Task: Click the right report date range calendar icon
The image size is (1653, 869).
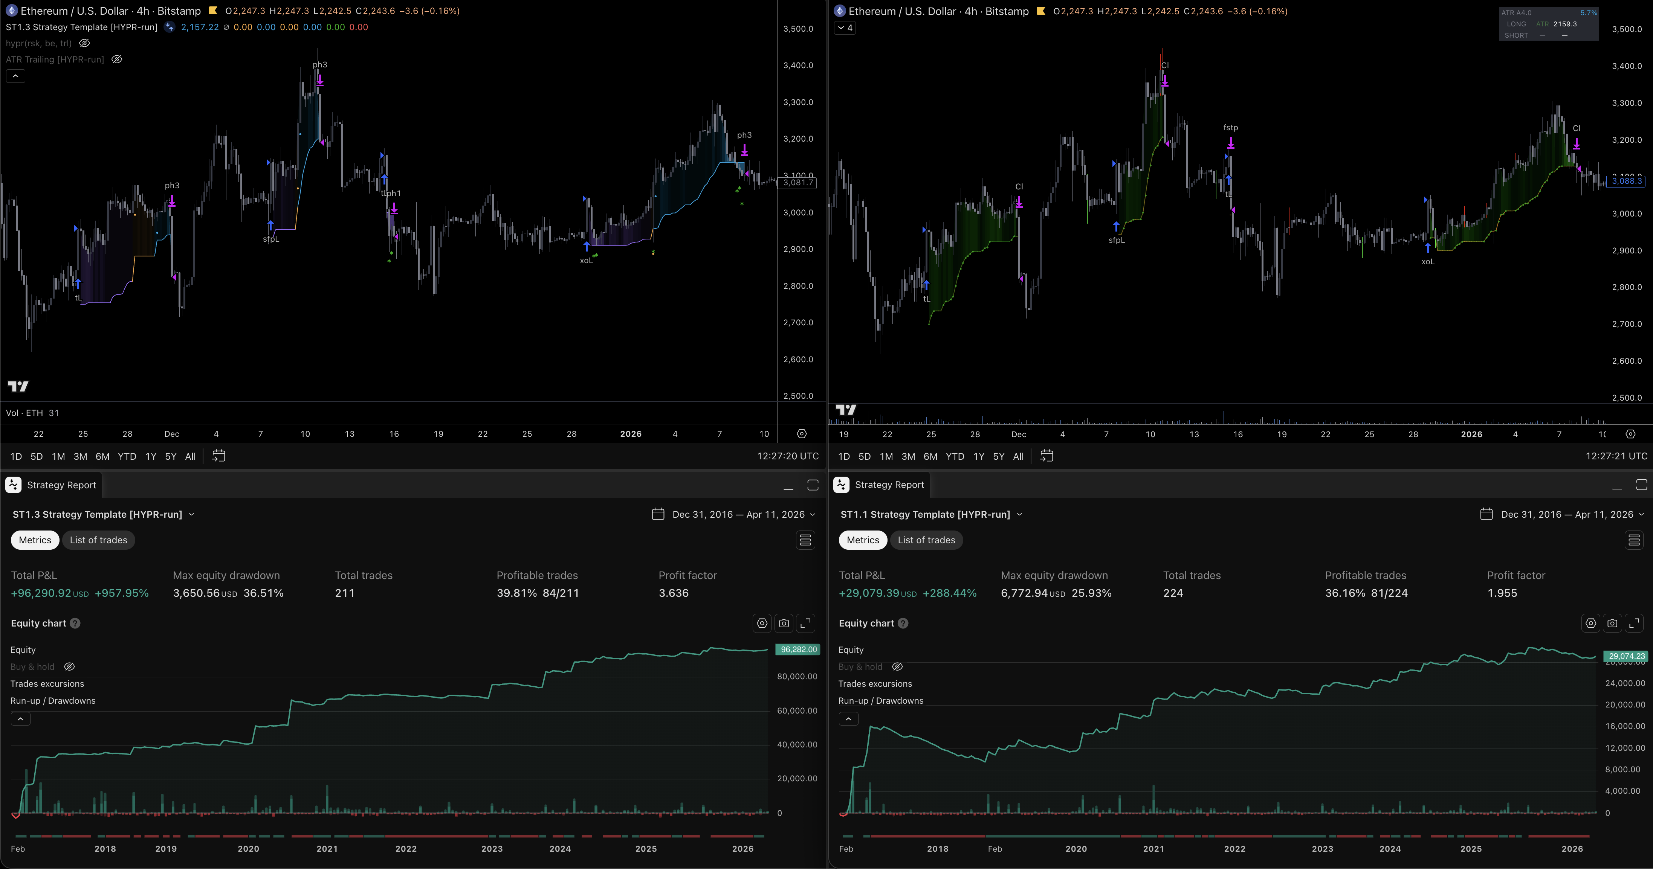Action: pyautogui.click(x=1486, y=514)
